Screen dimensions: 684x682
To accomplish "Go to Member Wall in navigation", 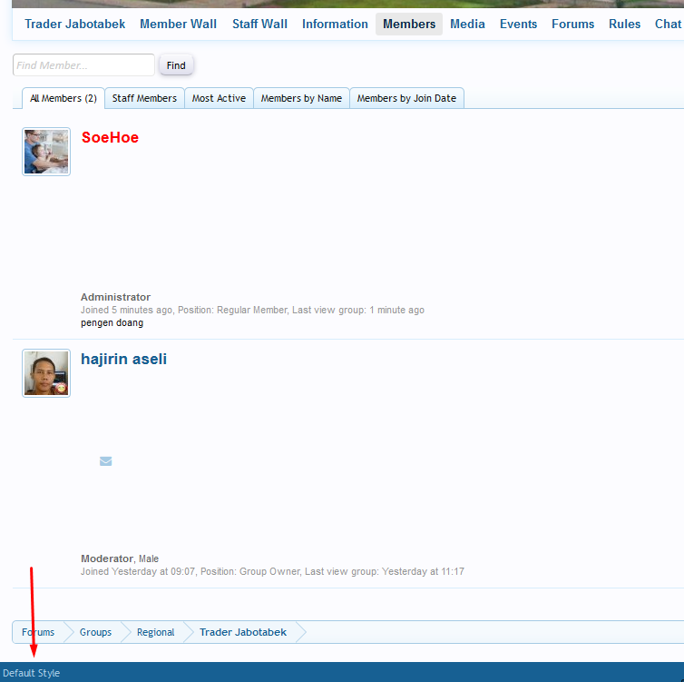I will click(x=178, y=24).
